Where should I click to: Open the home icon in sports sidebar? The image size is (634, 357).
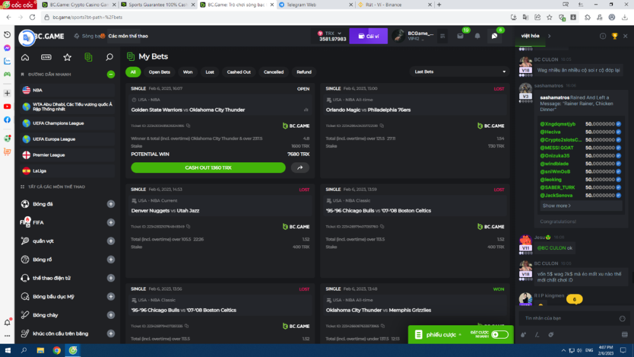(25, 57)
